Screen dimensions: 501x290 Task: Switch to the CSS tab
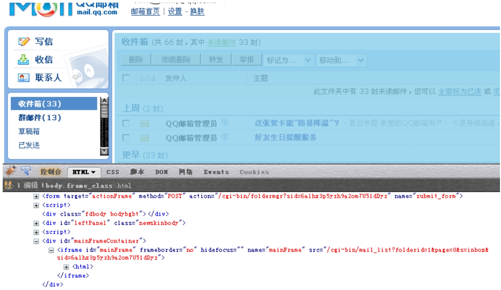click(113, 172)
